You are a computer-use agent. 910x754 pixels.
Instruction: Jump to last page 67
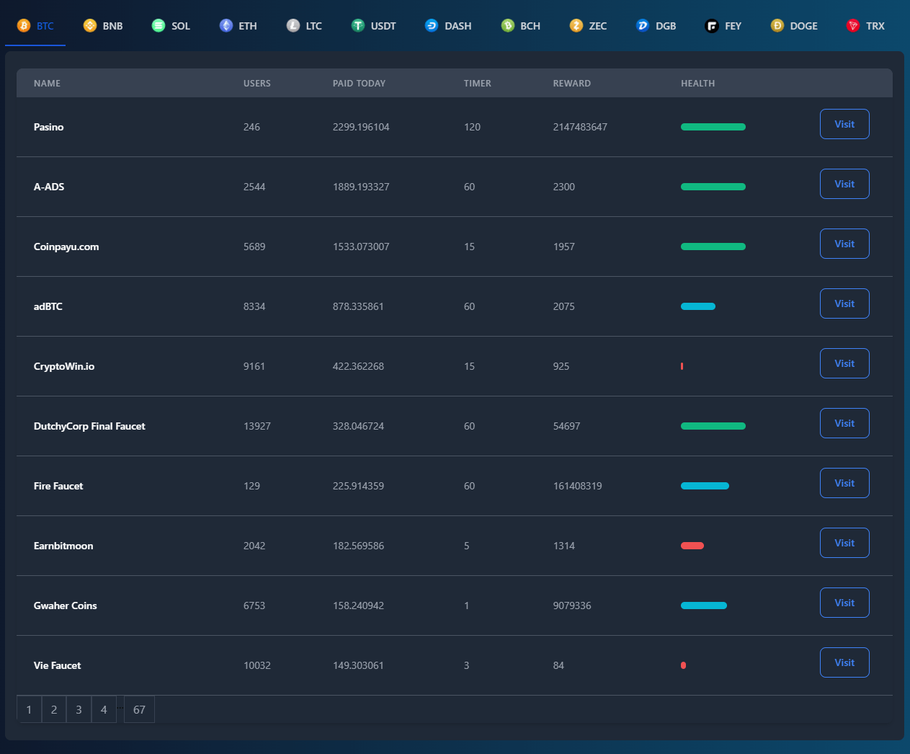(139, 709)
